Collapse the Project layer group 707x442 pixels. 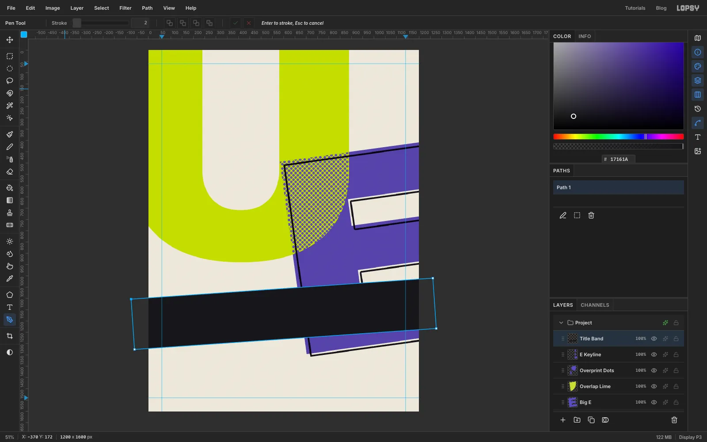(561, 323)
